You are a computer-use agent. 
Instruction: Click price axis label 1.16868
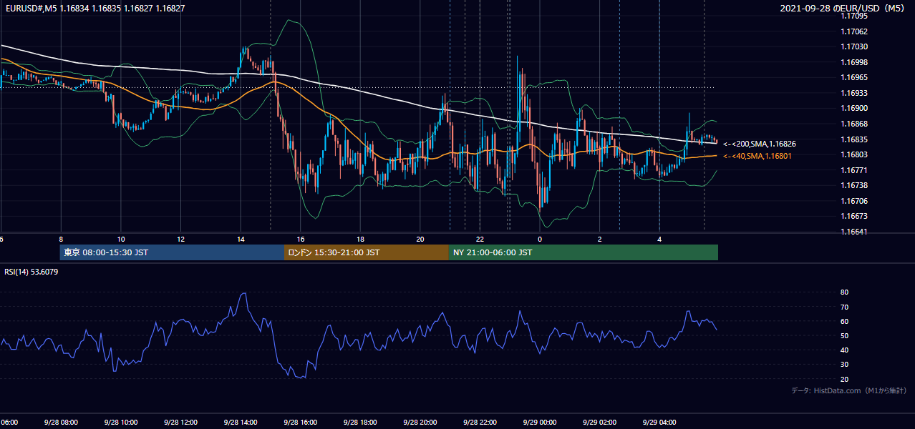854,124
